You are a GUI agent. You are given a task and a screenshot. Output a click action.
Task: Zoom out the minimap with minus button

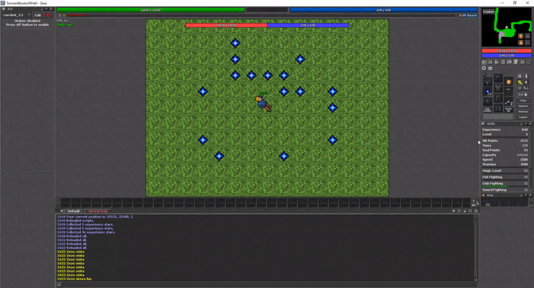tap(528, 43)
